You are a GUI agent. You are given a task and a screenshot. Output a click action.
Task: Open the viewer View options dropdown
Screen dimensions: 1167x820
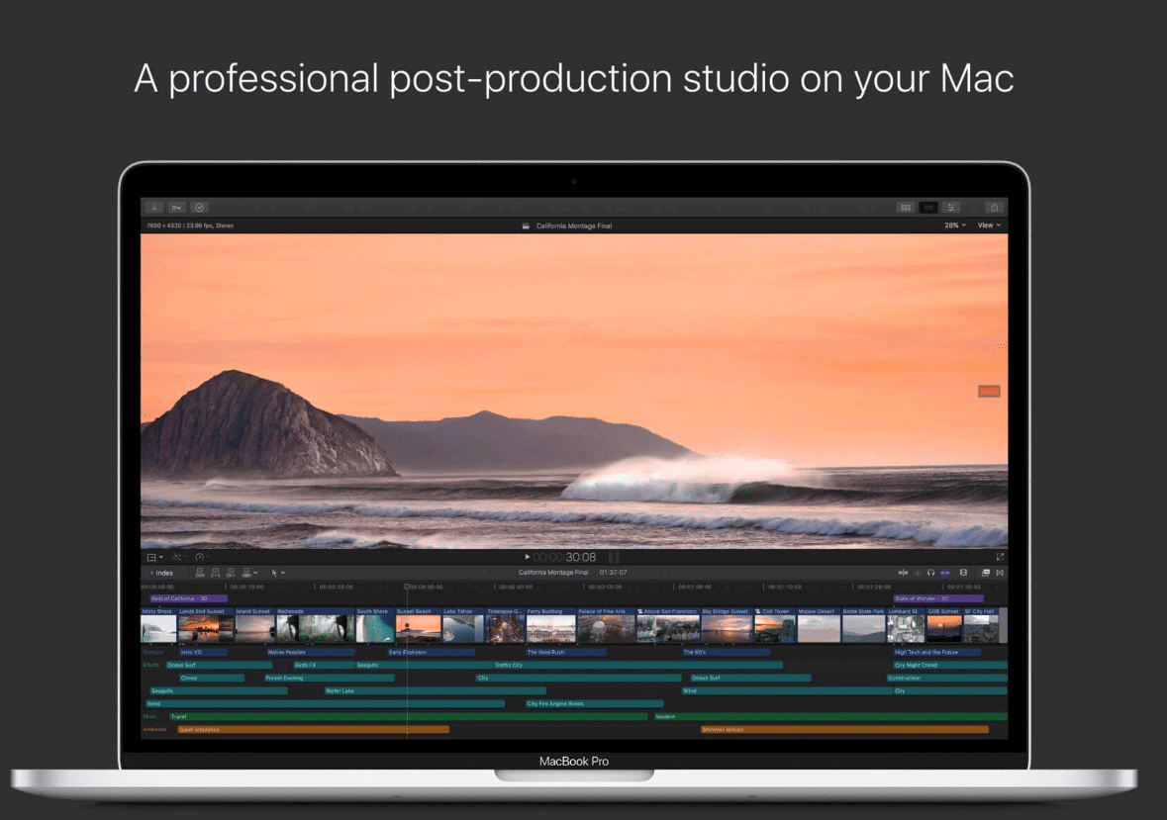coord(989,226)
